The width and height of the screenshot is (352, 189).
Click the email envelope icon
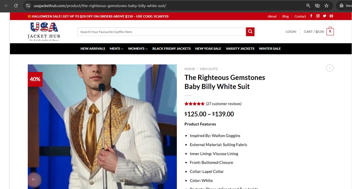pyautogui.click(x=331, y=16)
